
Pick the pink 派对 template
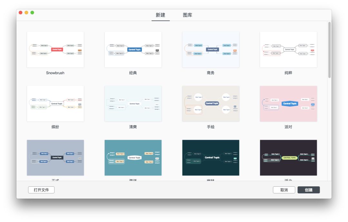click(x=288, y=103)
